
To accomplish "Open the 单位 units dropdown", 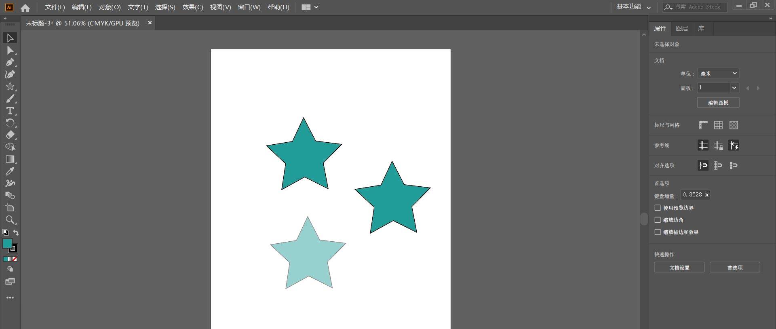I will tap(718, 73).
